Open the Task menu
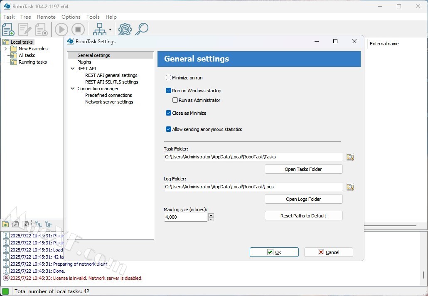The height and width of the screenshot is (296, 428). 9,17
